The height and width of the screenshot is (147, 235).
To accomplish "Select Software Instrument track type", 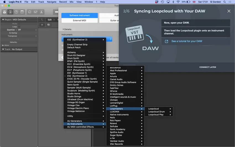I will pyautogui.click(x=79, y=15).
